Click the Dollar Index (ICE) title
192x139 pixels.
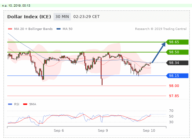[x=29, y=17]
